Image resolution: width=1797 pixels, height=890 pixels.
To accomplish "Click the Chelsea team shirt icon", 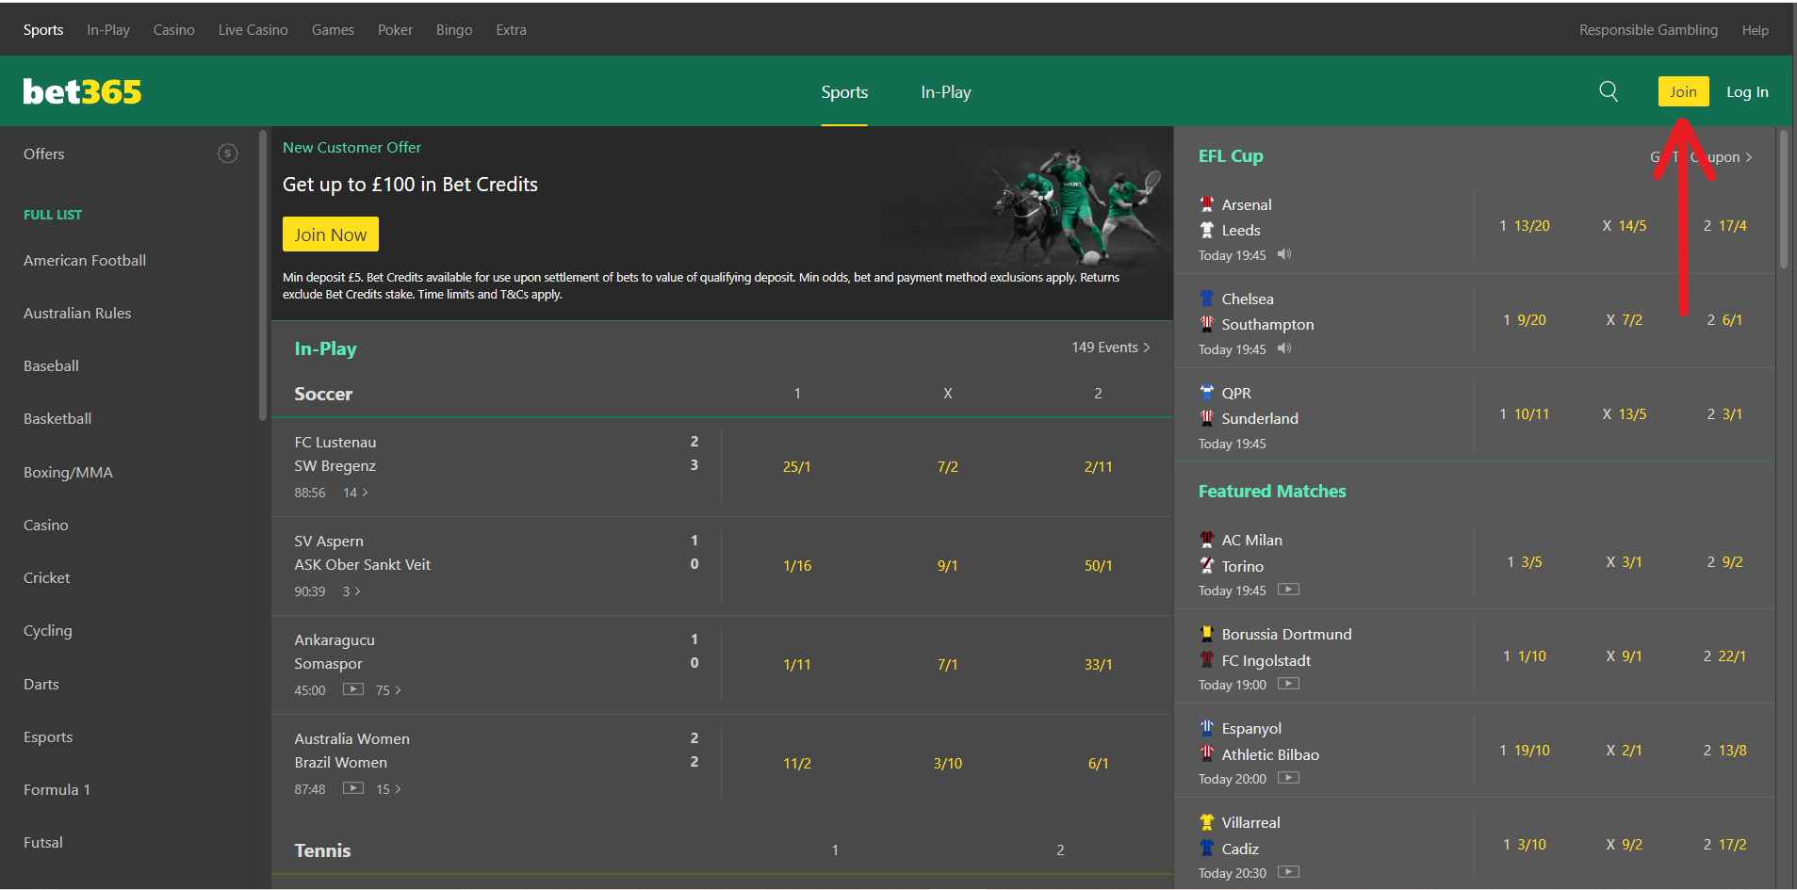I will point(1207,298).
